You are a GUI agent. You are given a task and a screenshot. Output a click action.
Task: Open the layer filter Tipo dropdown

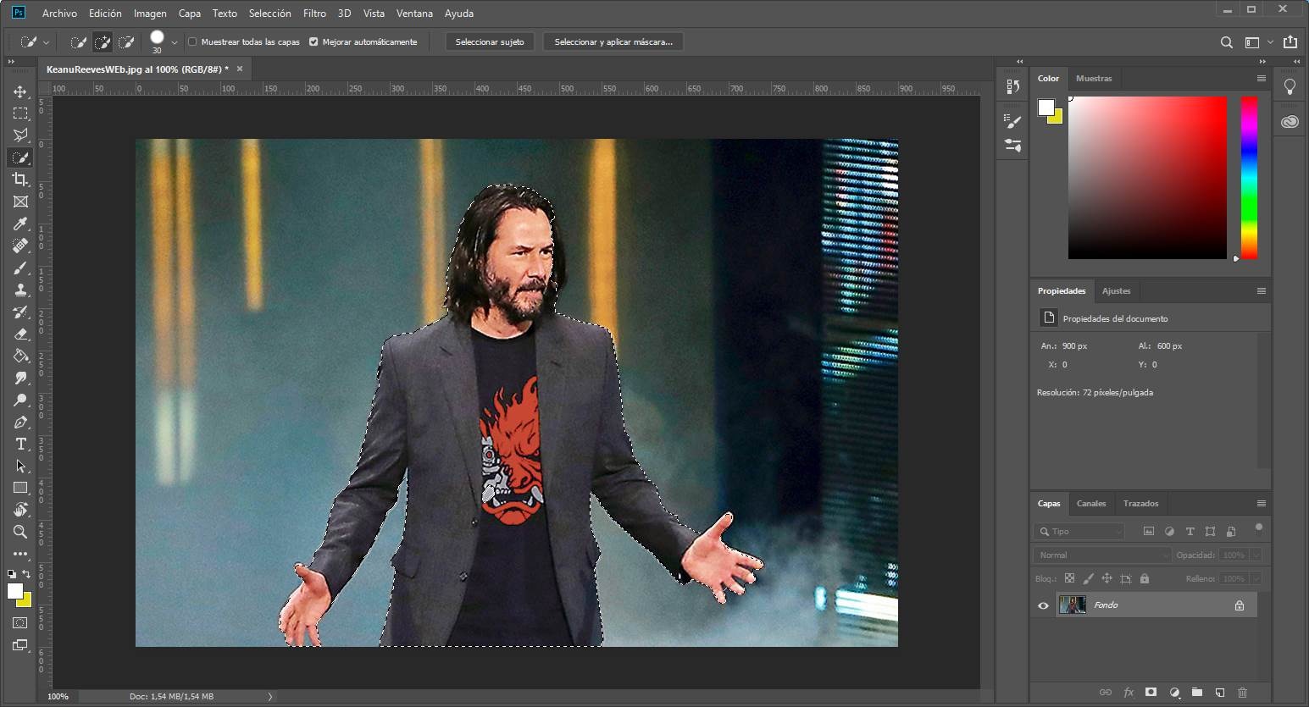1080,532
